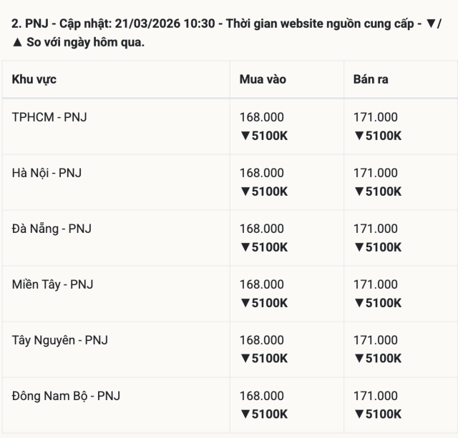458x438 pixels.
Task: Click the 168.000 buy price for Đà Nẵng
Action: coord(261,229)
